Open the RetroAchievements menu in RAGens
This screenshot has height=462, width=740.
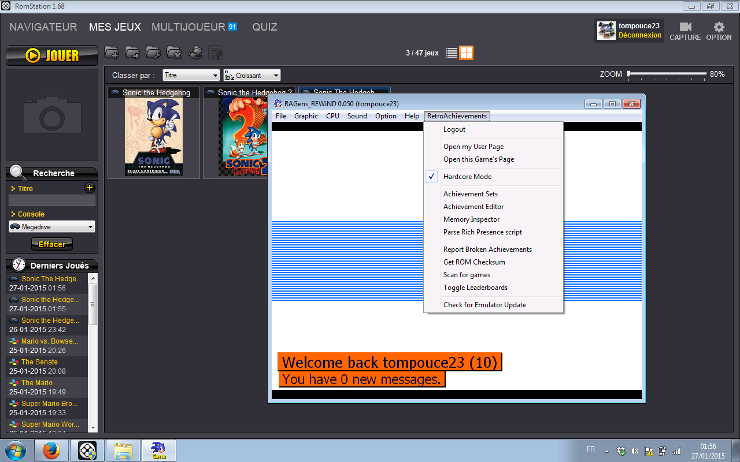point(457,116)
